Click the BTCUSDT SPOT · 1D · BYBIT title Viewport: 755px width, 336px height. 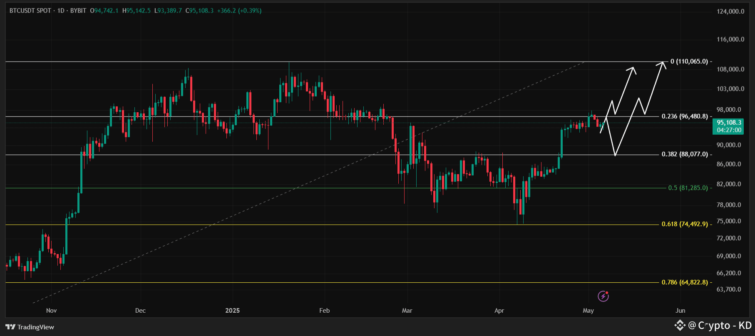click(48, 10)
